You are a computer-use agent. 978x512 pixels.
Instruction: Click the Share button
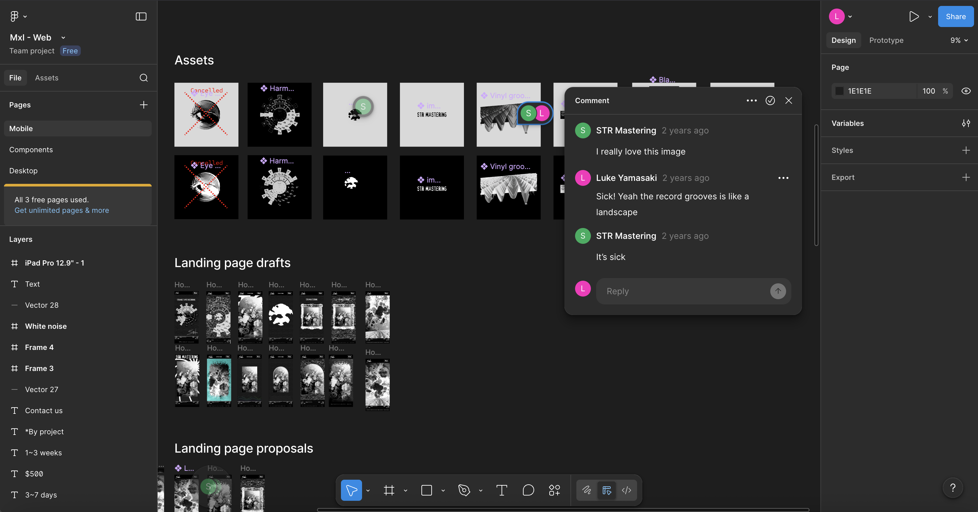coord(956,16)
